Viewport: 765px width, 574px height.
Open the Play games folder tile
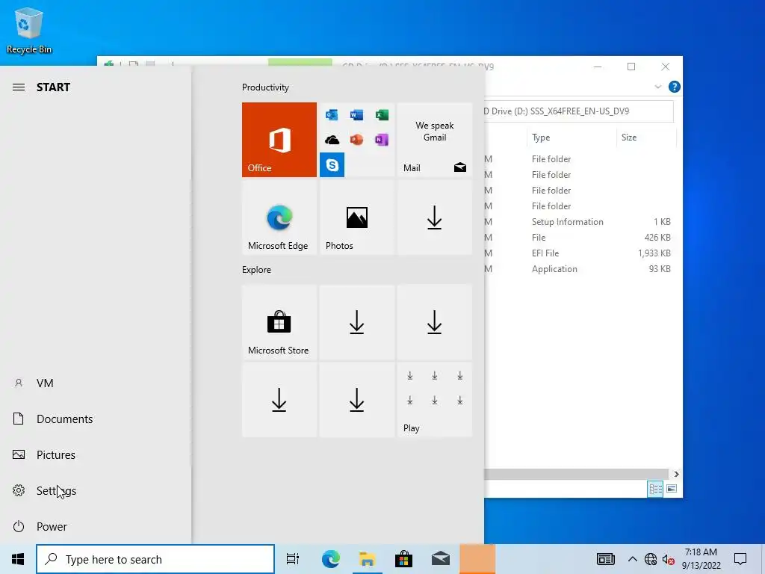coord(434,400)
